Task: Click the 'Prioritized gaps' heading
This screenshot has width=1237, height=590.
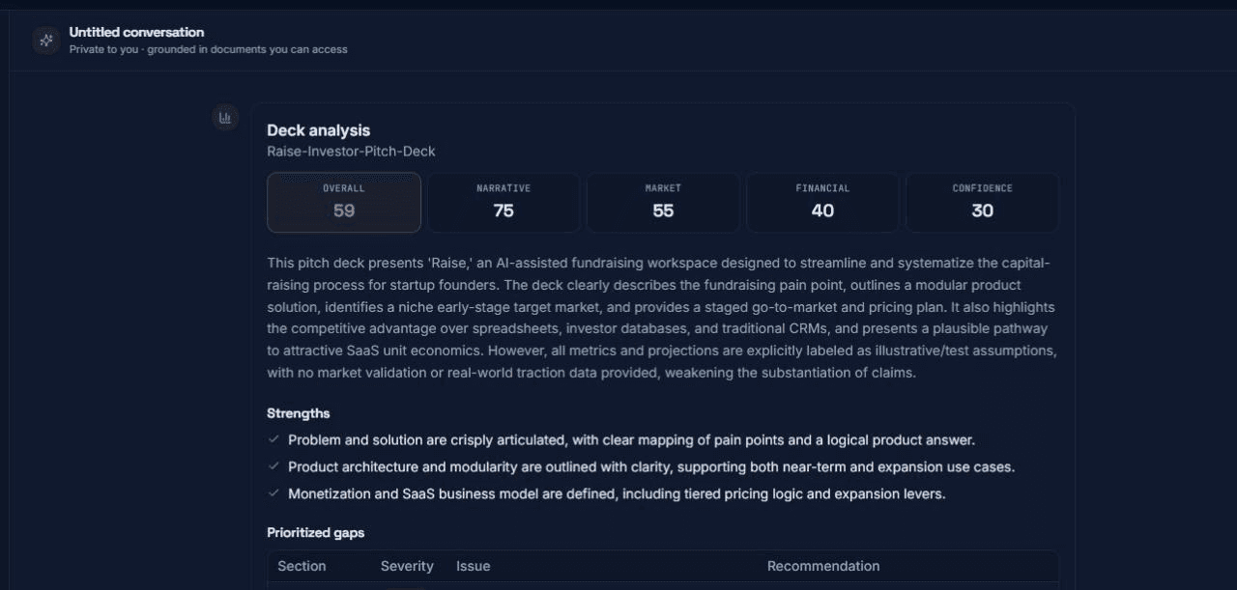Action: click(x=315, y=533)
